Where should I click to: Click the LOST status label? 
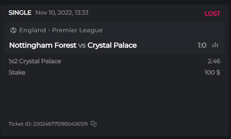(x=212, y=14)
